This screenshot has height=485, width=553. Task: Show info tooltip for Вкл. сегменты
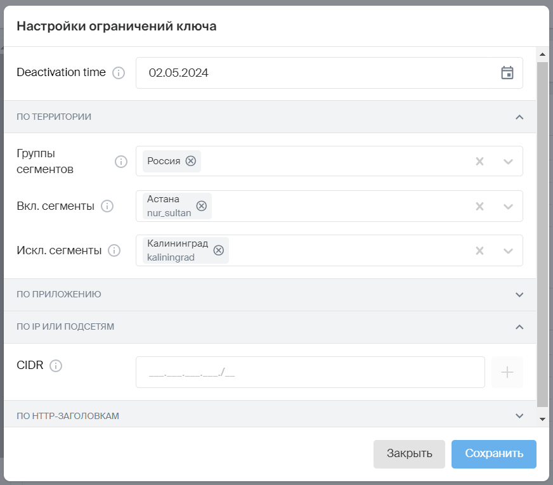point(107,206)
